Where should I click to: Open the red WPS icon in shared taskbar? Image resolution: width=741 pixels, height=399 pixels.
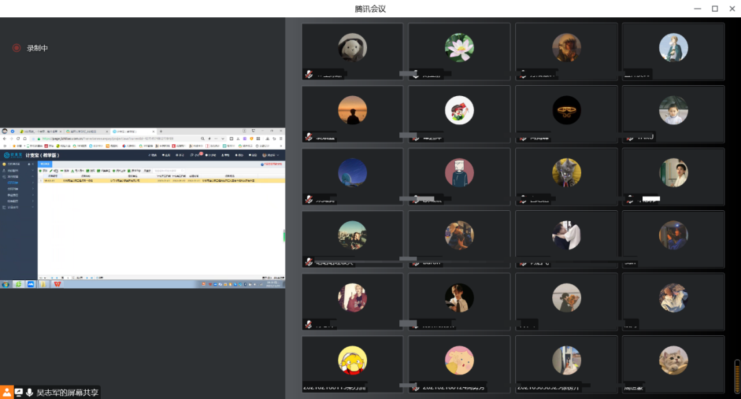[x=57, y=284]
